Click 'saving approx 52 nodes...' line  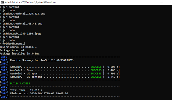click(19, 47)
